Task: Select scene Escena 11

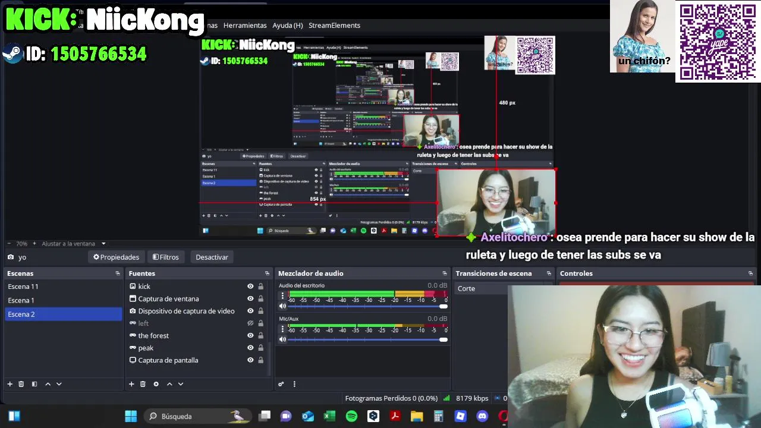Action: pyautogui.click(x=64, y=287)
